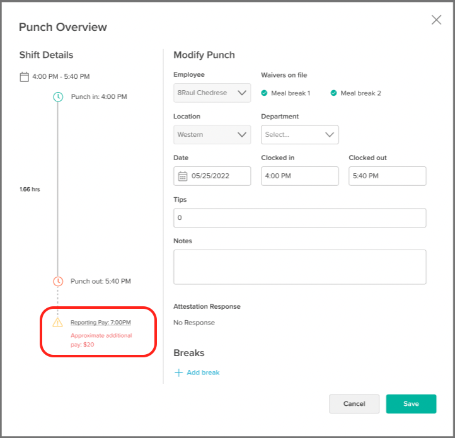Click the Meal break 2 green checkmark
The width and height of the screenshot is (455, 438).
pos(334,93)
